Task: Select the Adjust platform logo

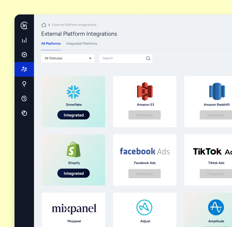Action: 144,207
